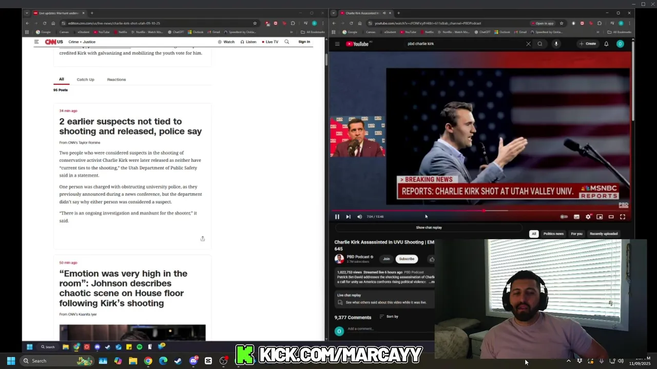Open the YouTube Create menu

(x=588, y=44)
